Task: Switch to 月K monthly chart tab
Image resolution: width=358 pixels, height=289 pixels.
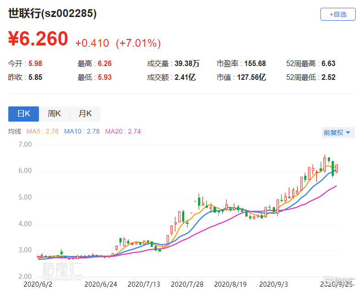Action: [x=85, y=114]
